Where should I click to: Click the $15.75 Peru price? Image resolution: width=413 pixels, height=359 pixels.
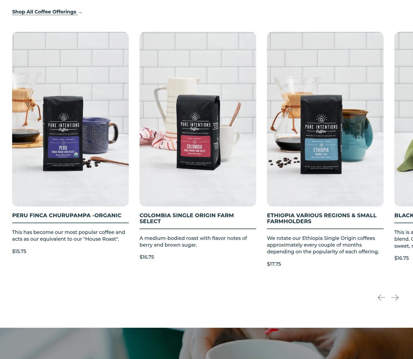pyautogui.click(x=19, y=251)
